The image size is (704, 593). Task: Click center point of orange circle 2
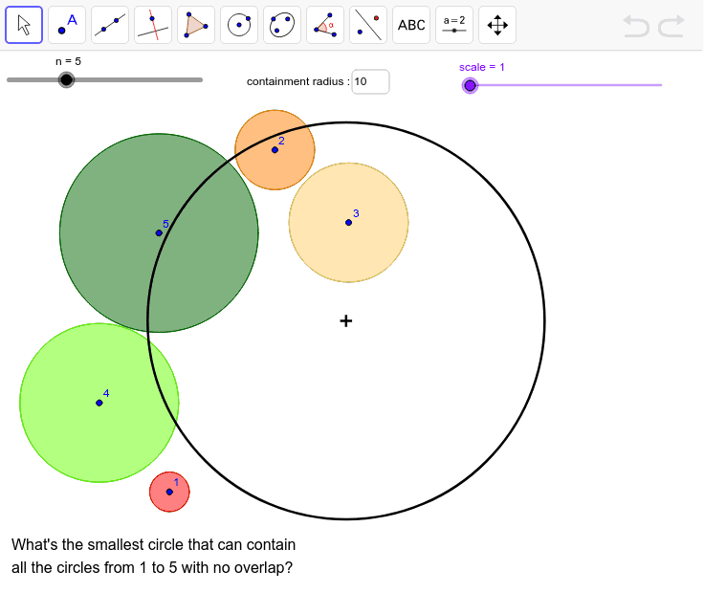coord(275,150)
